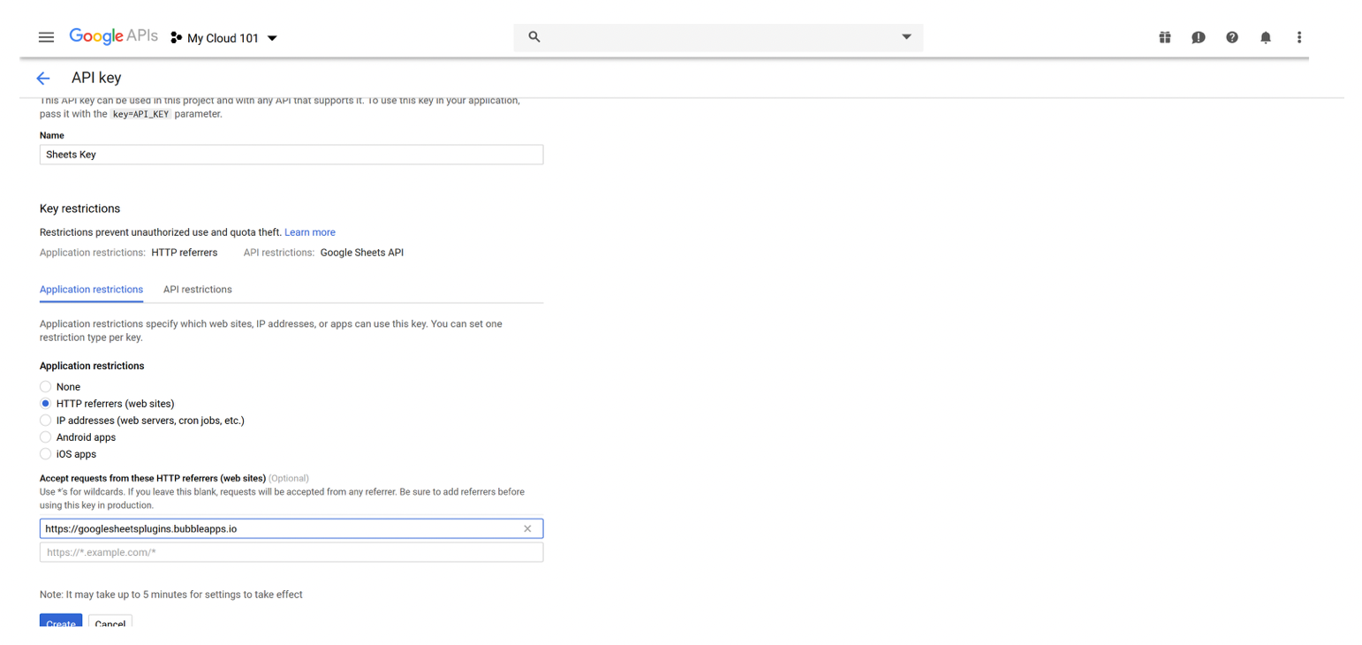Screen dimensions: 1362x645
Task: Click the Create button
Action: [x=61, y=621]
